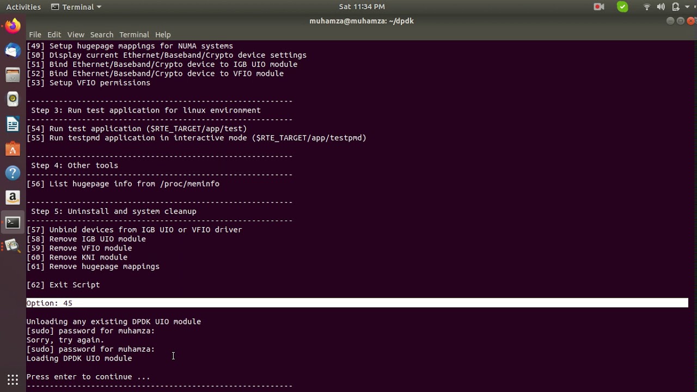Viewport: 697px width, 392px height.
Task: Click '[58] Remove IGB UIO module' line
Action: (86, 239)
